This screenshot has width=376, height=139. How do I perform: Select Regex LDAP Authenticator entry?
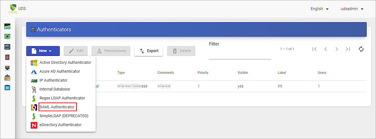pyautogui.click(x=62, y=98)
